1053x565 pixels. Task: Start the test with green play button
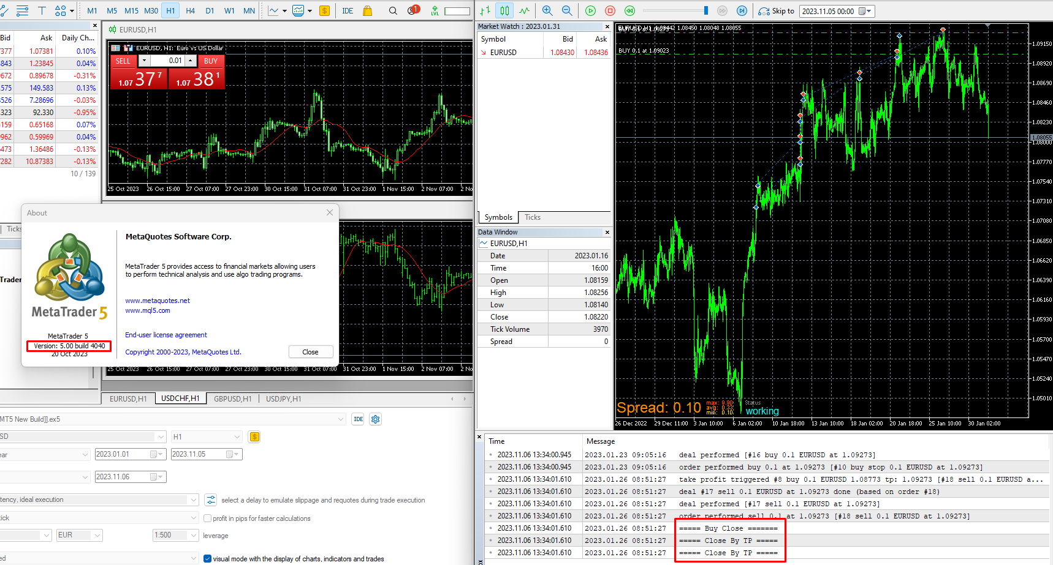tap(590, 10)
